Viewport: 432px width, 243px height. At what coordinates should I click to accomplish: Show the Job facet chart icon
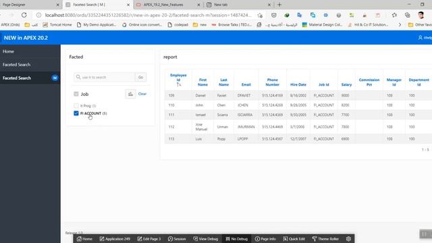pos(130,94)
